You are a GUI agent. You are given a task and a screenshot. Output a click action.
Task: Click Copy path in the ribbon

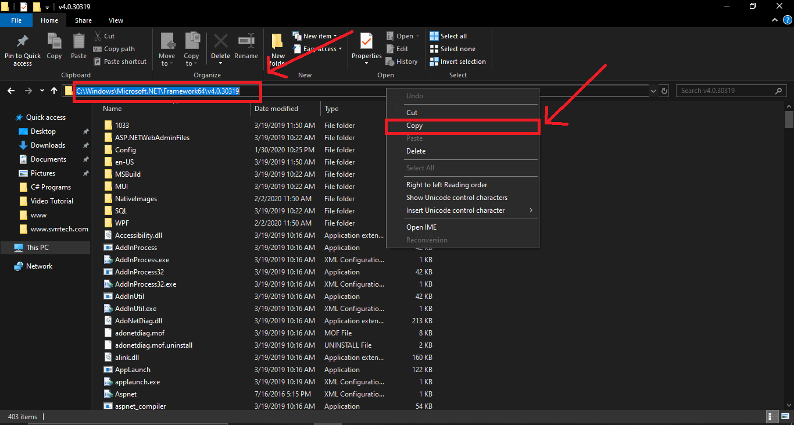(113, 49)
